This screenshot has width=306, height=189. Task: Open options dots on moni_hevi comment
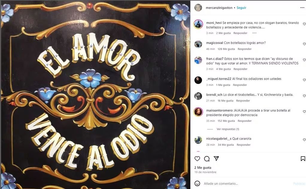pos(254,33)
